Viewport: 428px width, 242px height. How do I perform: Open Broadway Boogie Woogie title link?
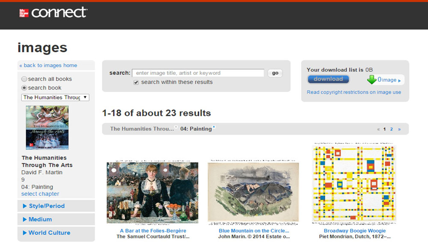(x=354, y=231)
